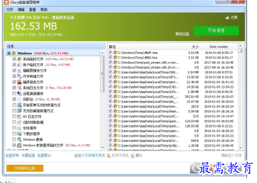Click the 错误报告文件 icon
Viewport: 257px width, 183px height.
coord(20,82)
